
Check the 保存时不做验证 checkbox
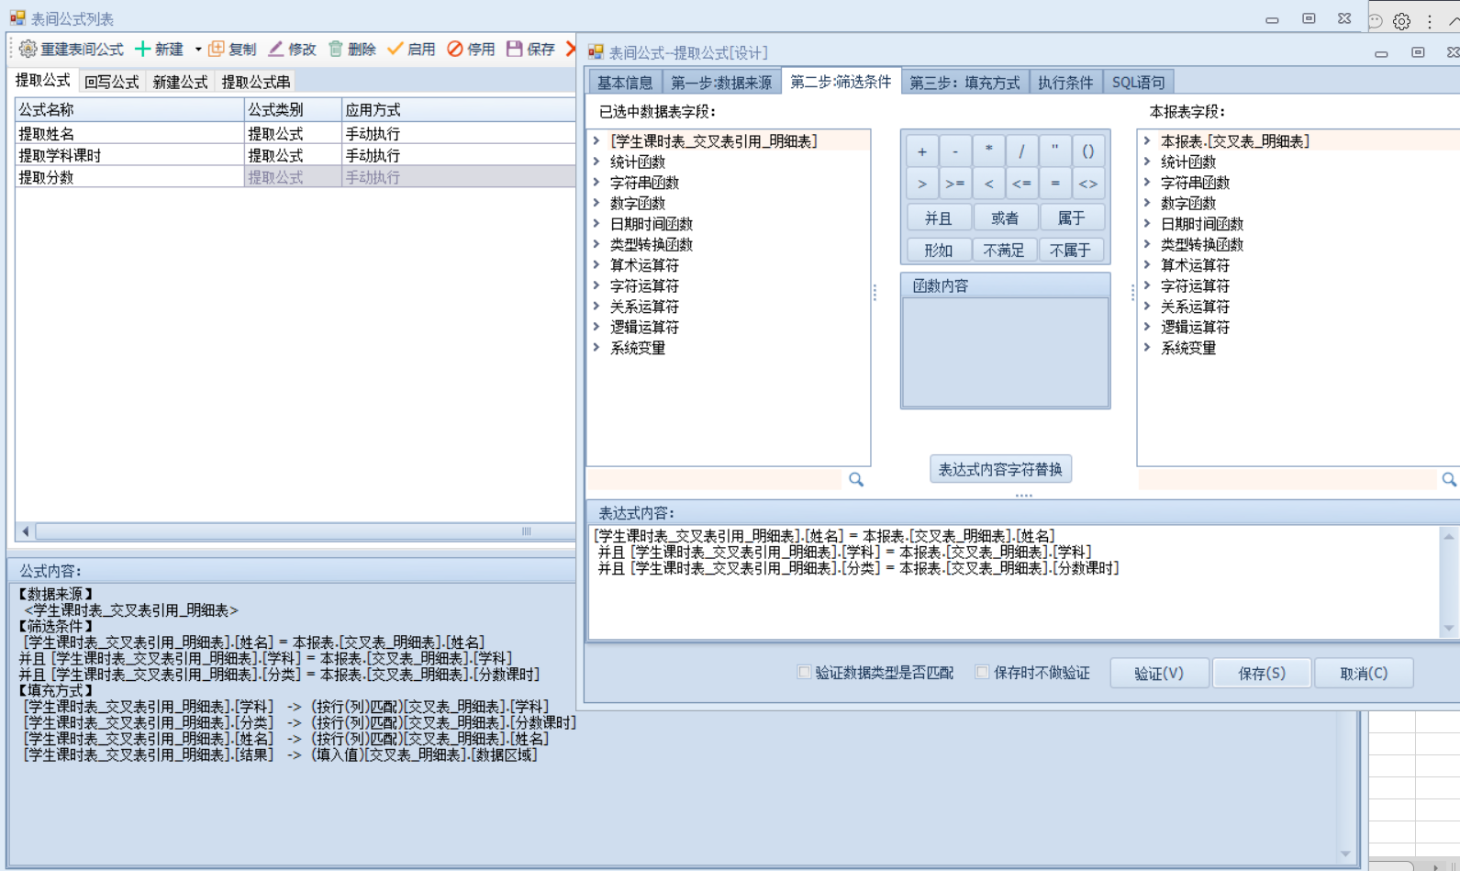tap(982, 673)
